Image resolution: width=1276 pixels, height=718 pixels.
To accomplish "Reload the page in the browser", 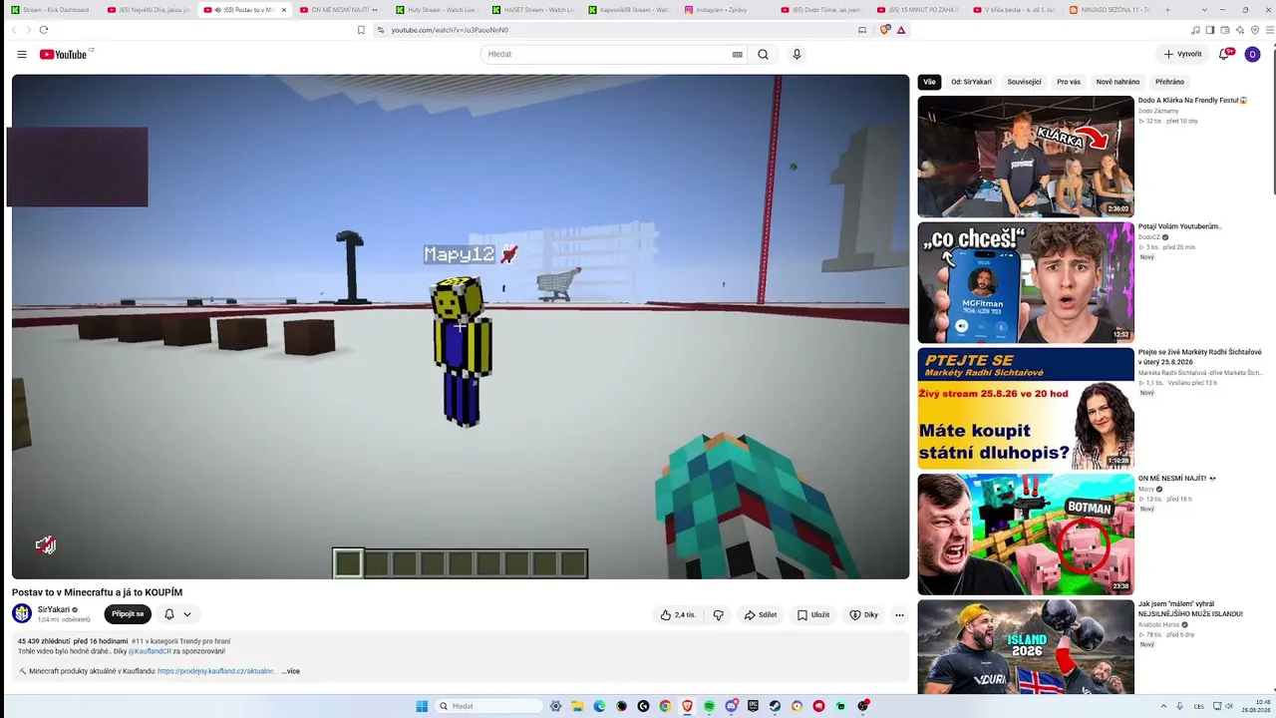I will (44, 30).
